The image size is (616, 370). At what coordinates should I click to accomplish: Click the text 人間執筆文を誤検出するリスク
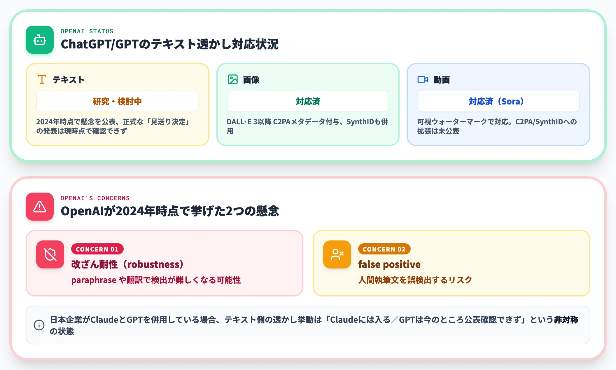click(x=415, y=280)
